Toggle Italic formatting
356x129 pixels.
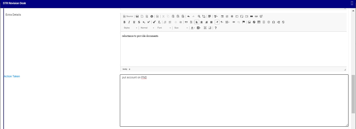pos(129,22)
